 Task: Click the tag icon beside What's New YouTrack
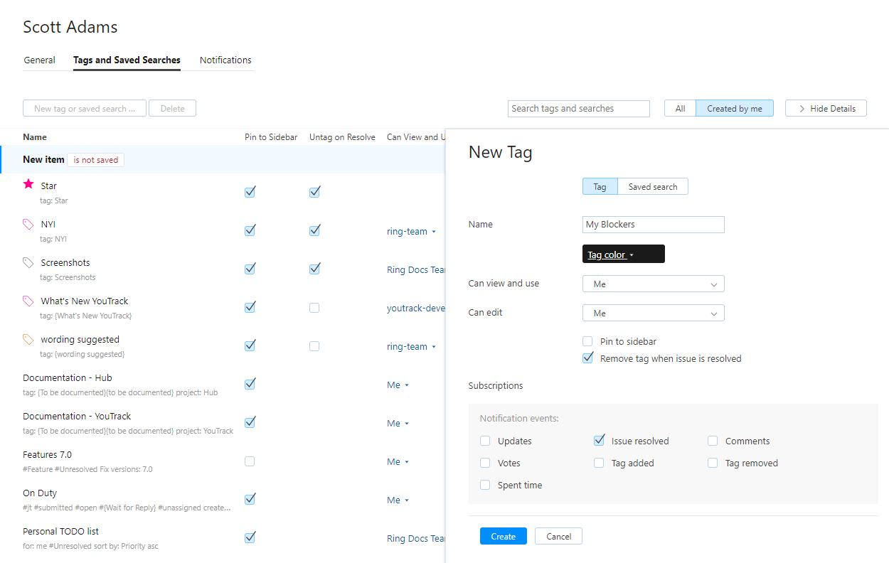pos(28,301)
